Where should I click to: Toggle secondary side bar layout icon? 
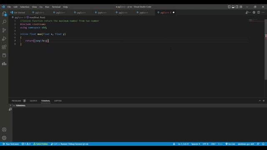pos(237,7)
